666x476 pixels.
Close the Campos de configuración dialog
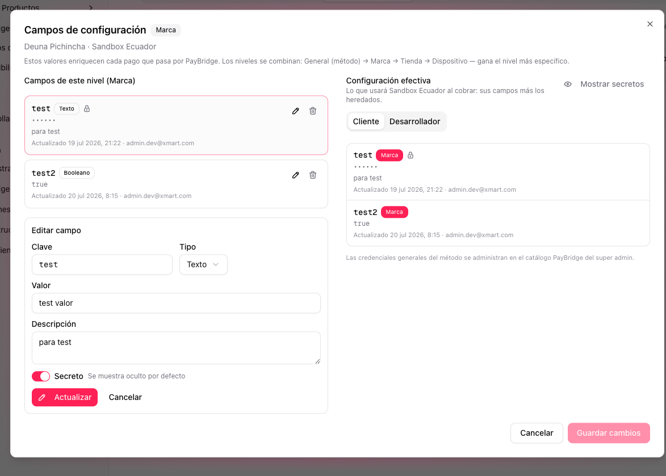click(x=650, y=24)
